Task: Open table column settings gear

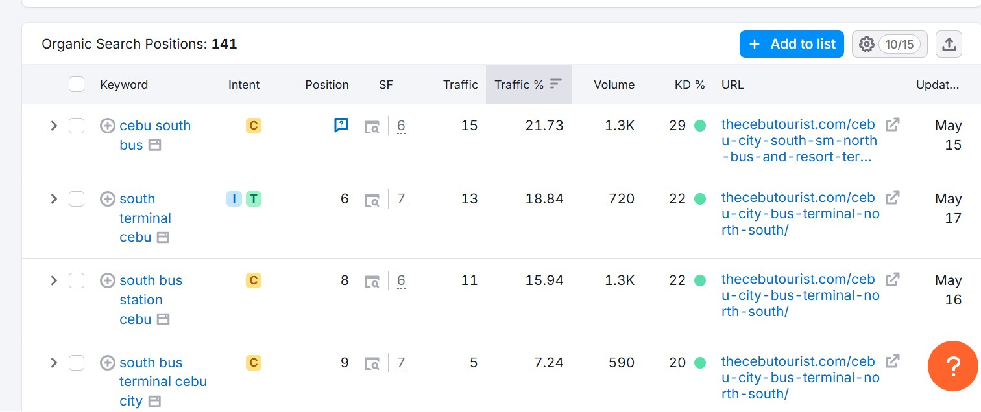Action: point(867,44)
